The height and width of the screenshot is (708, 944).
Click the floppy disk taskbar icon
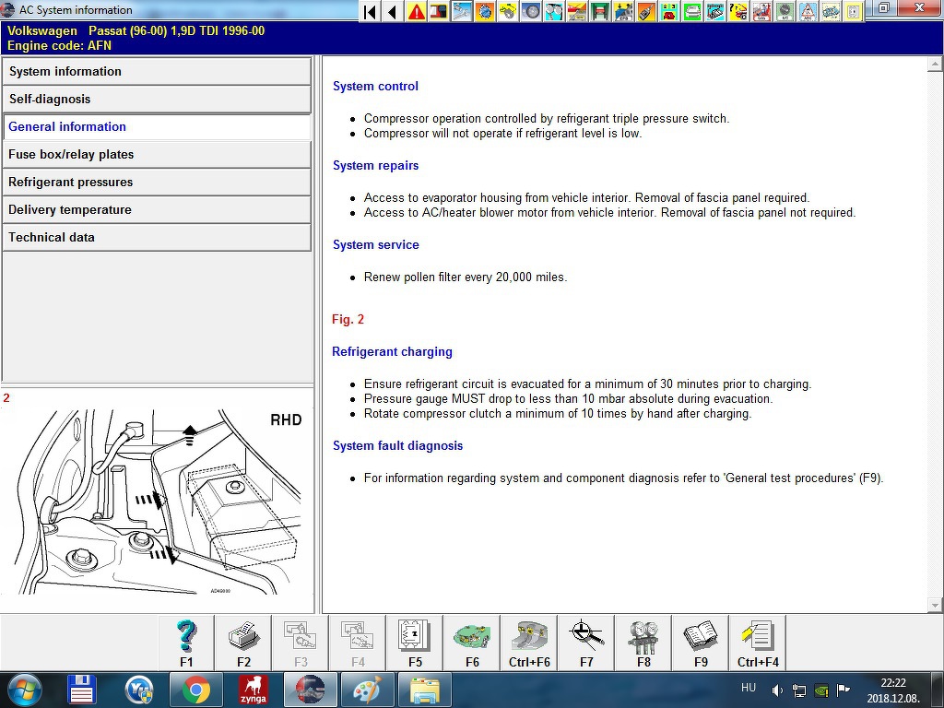coord(82,690)
